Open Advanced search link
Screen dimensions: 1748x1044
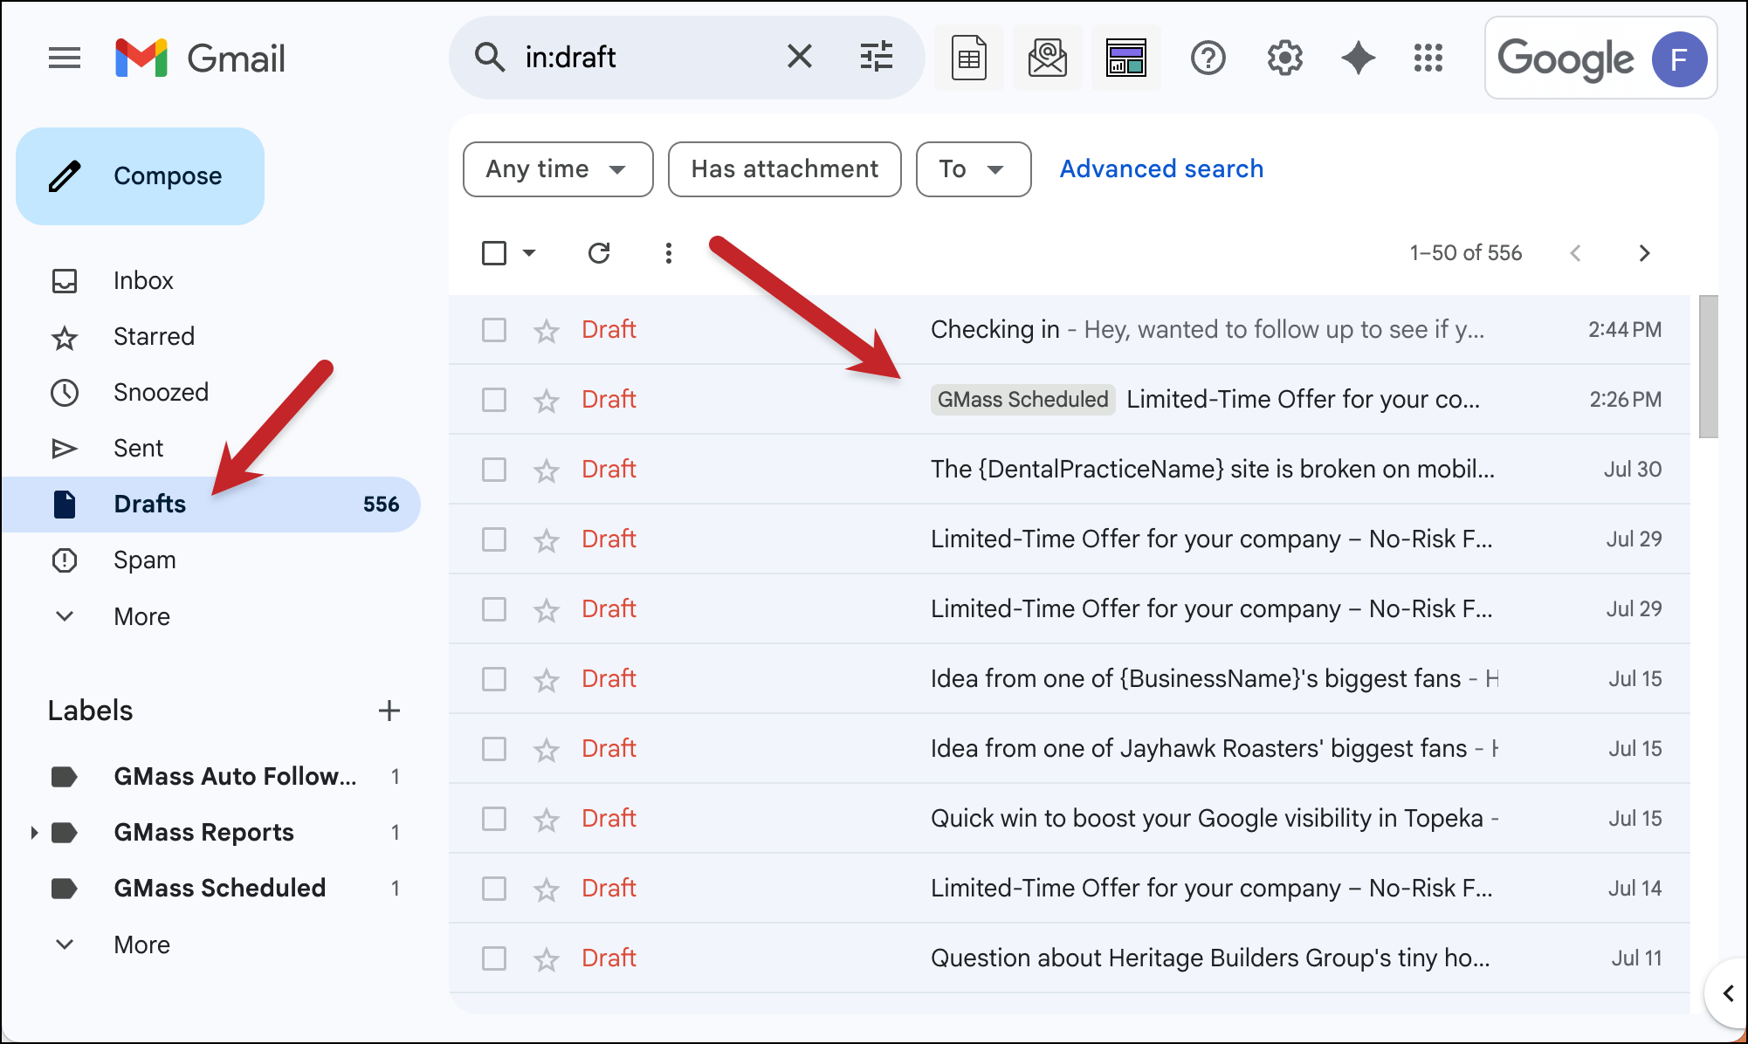click(1161, 169)
